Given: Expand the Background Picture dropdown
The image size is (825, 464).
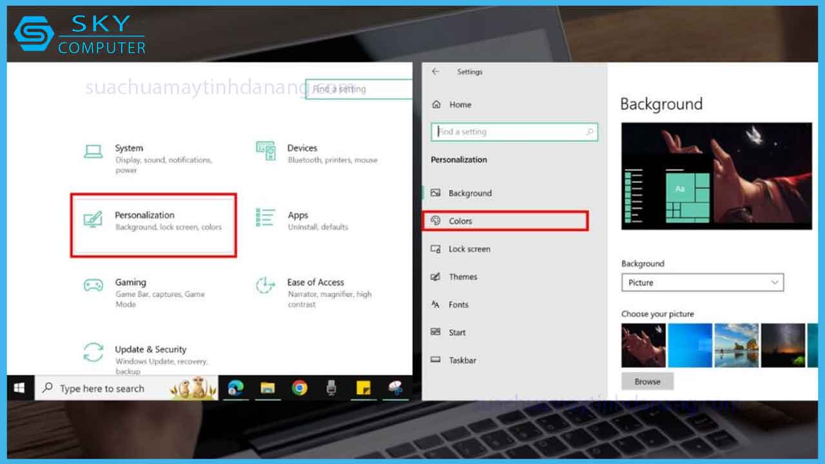Looking at the screenshot, I should point(702,282).
